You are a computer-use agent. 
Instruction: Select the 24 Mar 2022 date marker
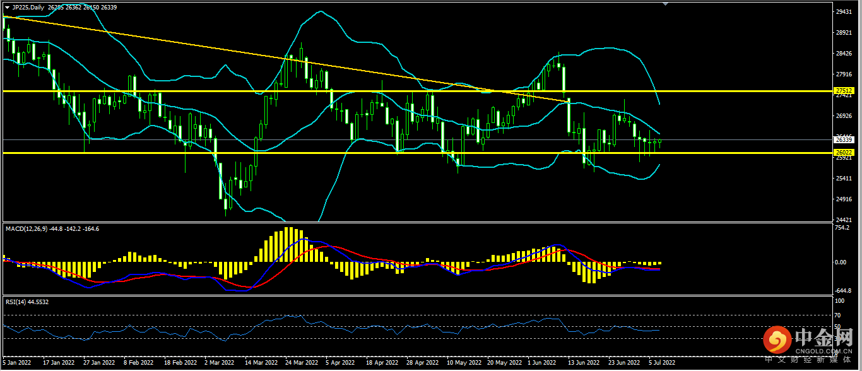[297, 363]
